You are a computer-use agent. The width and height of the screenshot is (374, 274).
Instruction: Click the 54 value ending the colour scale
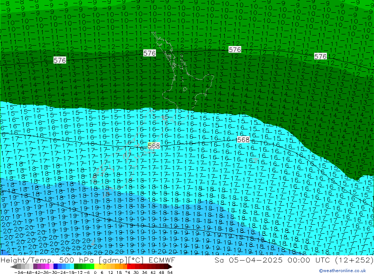pos(170,273)
